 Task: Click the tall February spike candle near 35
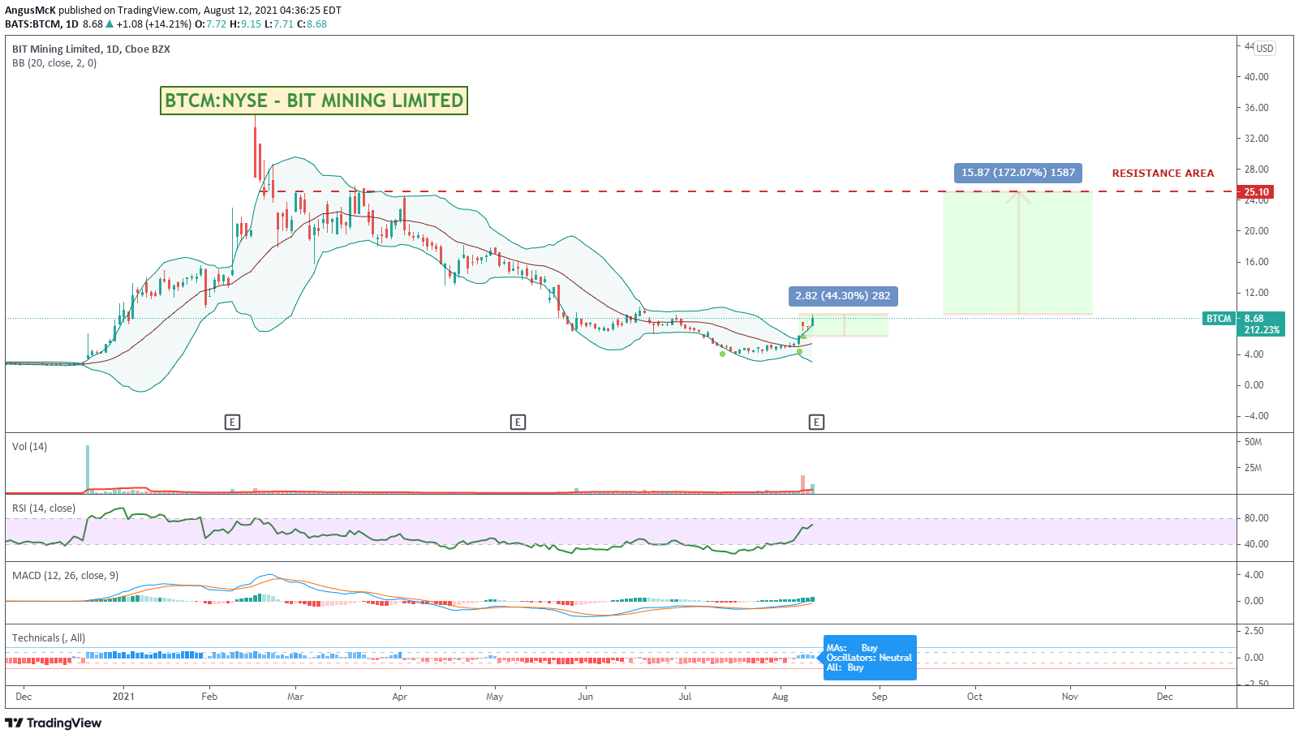(256, 148)
